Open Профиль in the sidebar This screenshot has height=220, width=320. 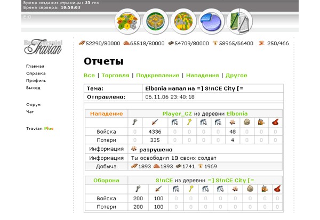[x=36, y=80]
